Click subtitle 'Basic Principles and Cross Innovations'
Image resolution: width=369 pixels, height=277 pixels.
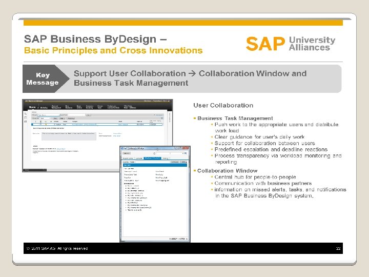(x=113, y=50)
